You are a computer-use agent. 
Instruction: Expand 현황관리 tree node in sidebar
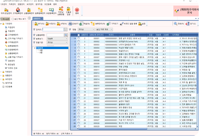(x=1, y=76)
